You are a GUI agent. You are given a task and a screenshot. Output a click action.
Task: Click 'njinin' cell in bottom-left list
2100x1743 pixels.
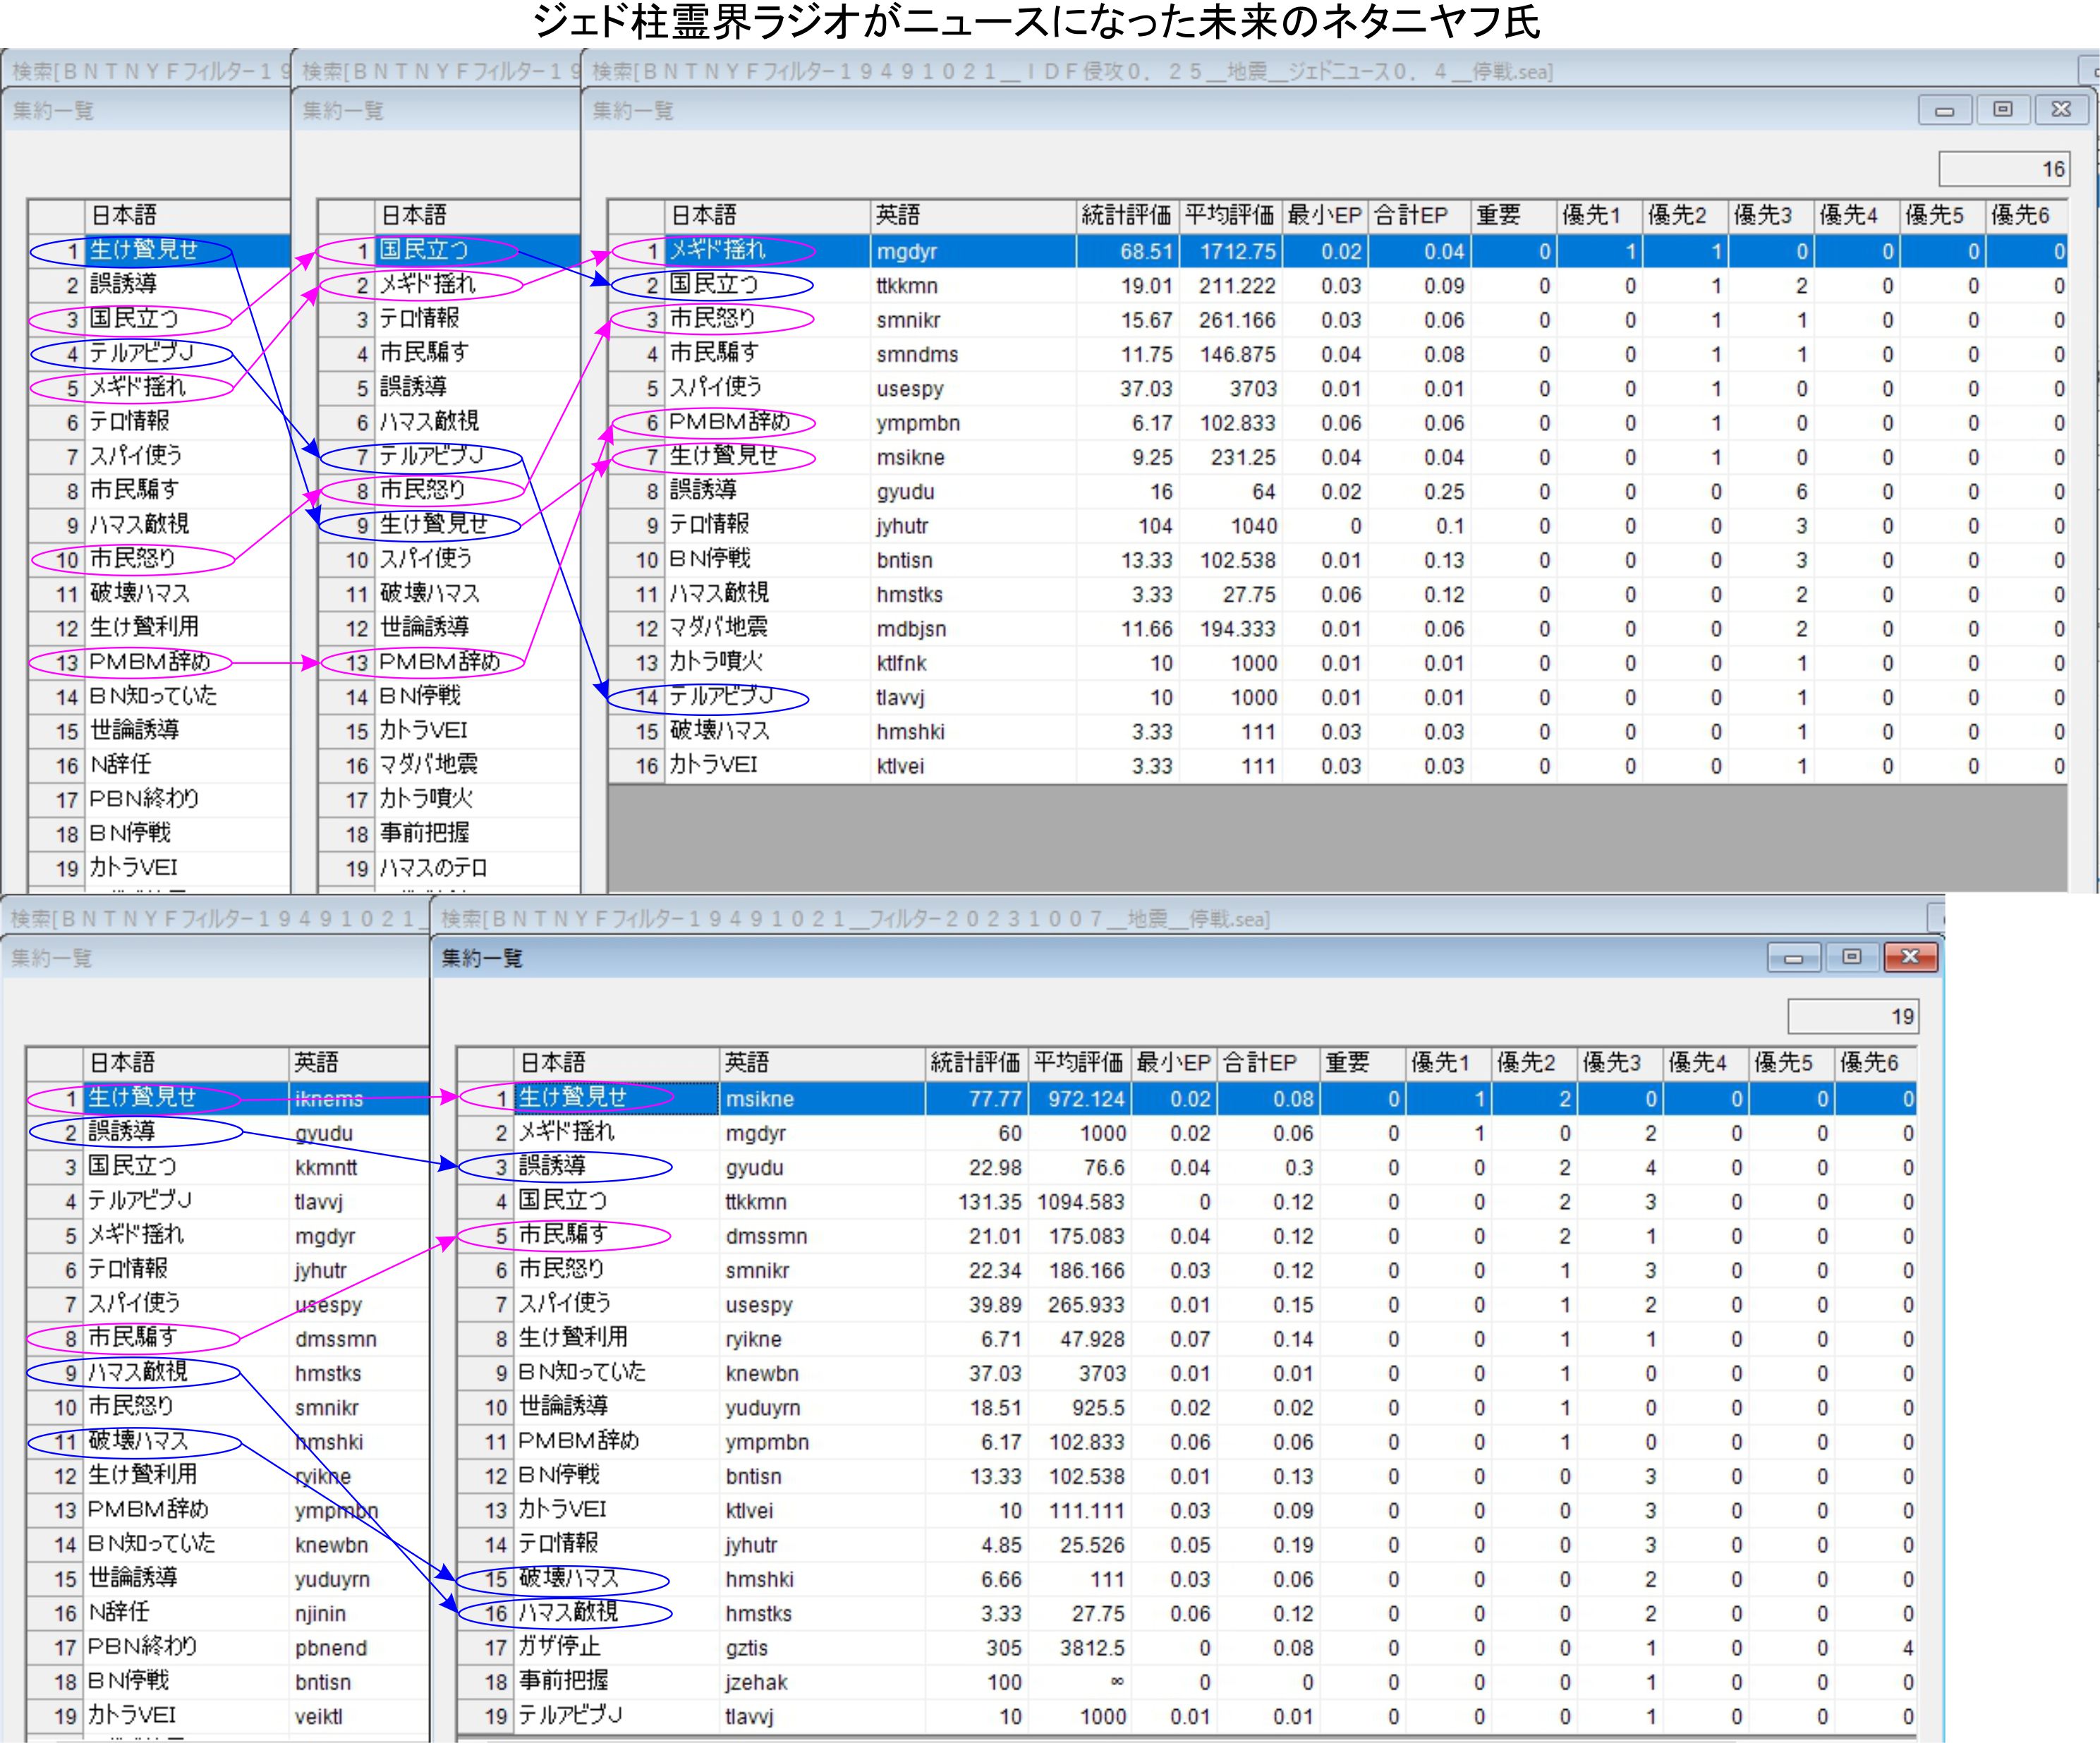point(358,1613)
